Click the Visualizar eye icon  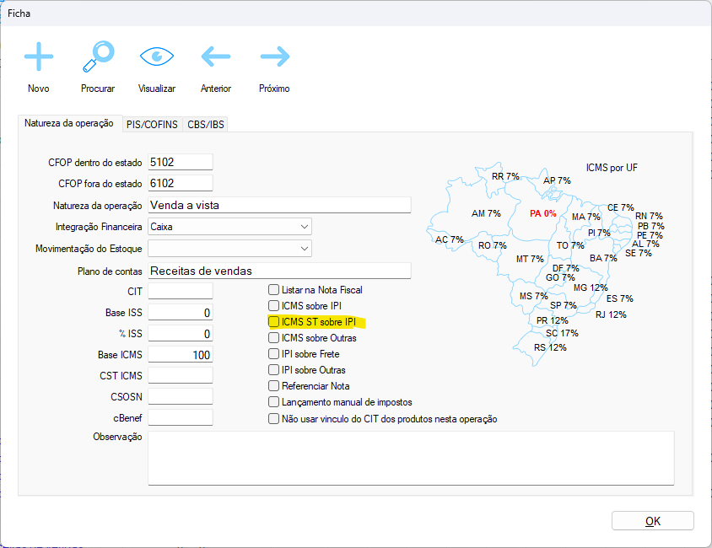point(156,57)
